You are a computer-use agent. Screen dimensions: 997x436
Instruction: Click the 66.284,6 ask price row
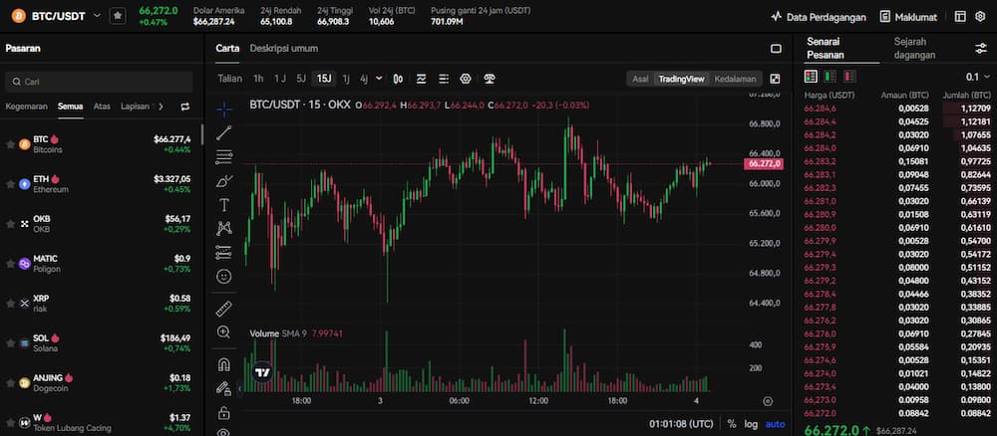pos(897,109)
